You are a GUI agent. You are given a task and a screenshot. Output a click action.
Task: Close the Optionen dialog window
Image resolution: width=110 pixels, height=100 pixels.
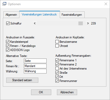click(x=106, y=4)
